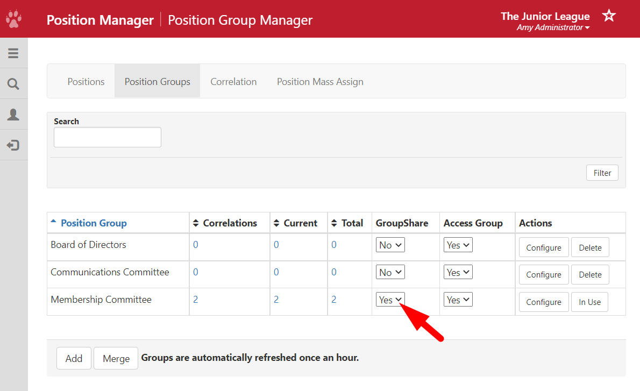Switch to the Positions tab
This screenshot has height=391, width=640.
click(x=86, y=81)
